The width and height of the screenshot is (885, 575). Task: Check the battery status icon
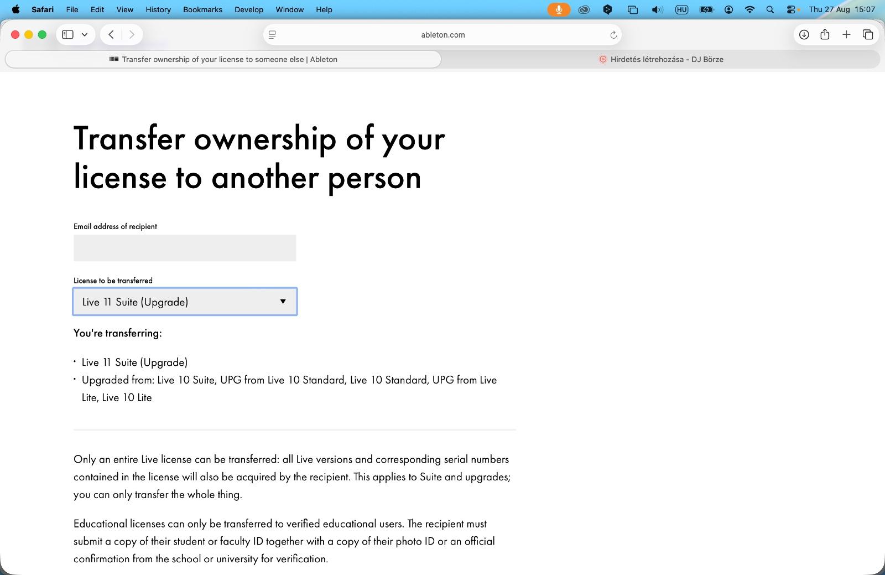tap(706, 9)
